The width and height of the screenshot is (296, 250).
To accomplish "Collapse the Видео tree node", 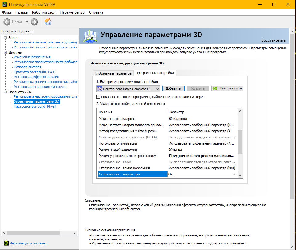I will point(6,38).
